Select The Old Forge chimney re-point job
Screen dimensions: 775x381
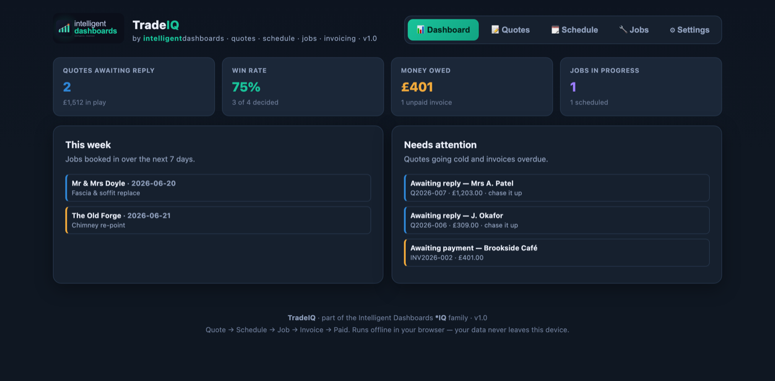pos(218,220)
